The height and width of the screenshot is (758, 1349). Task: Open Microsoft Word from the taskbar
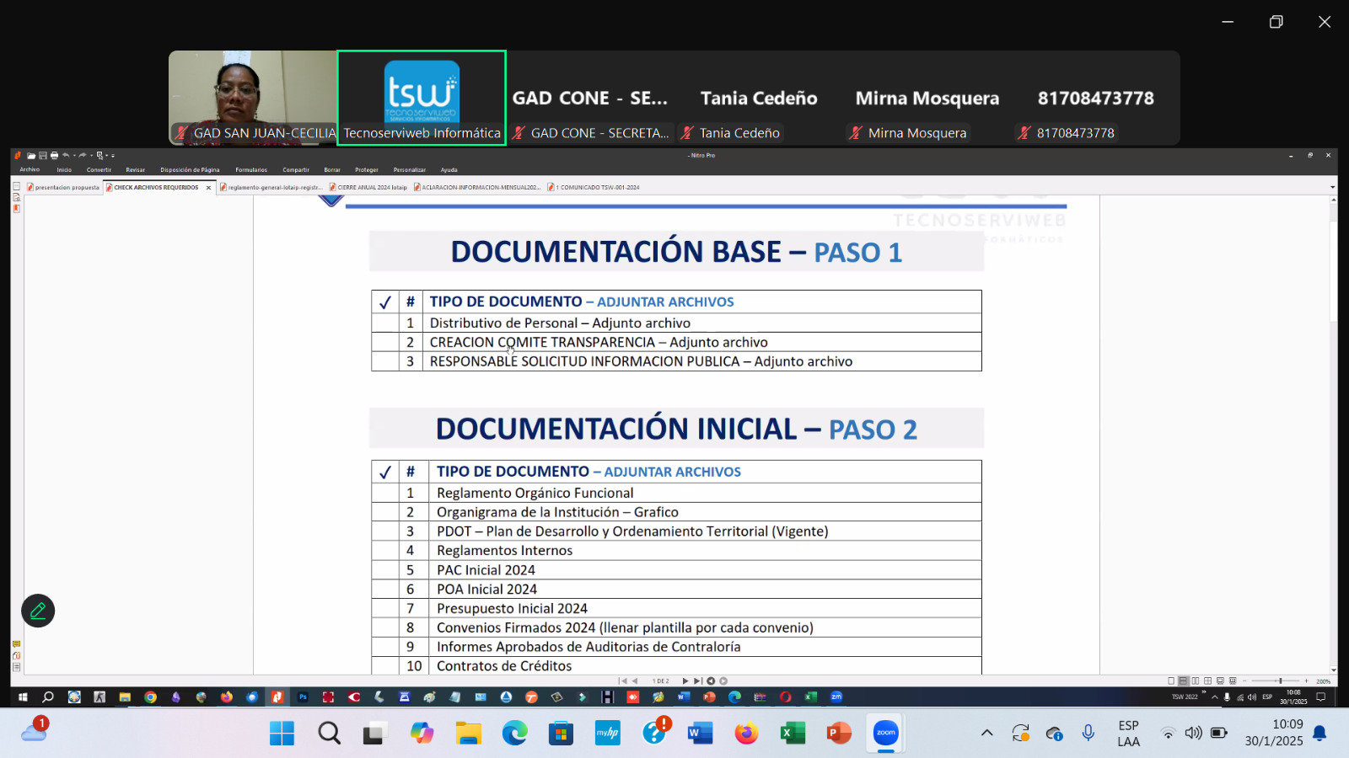(x=699, y=734)
